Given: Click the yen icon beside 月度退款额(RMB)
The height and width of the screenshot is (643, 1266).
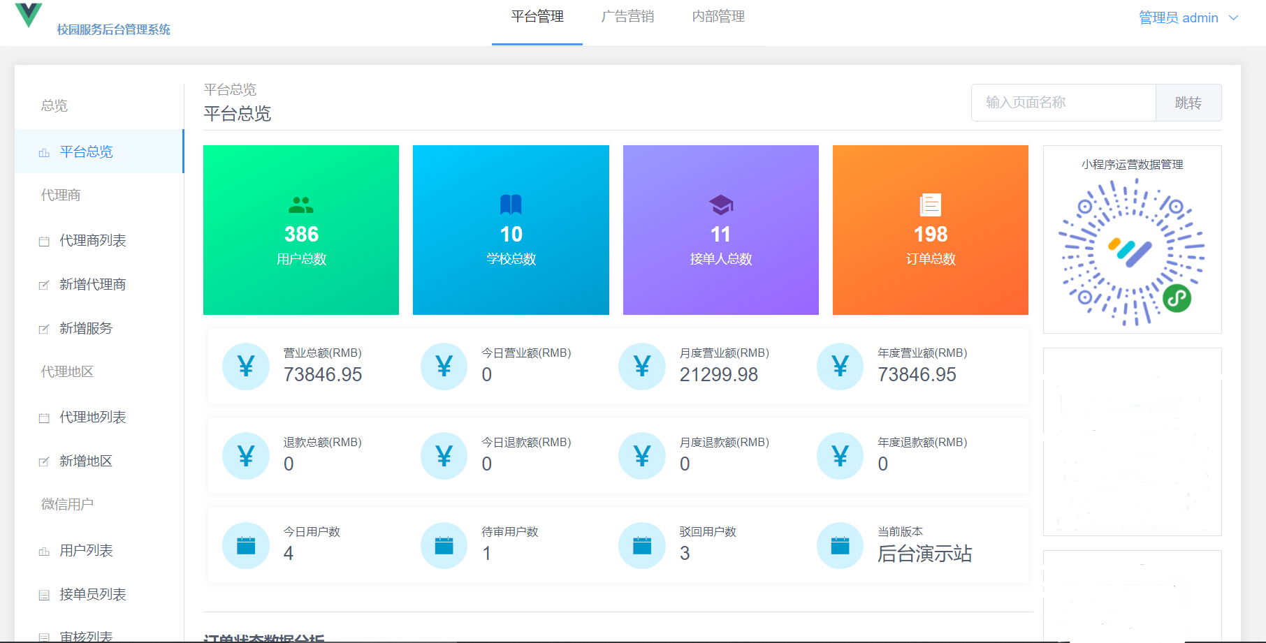Looking at the screenshot, I should pos(642,456).
